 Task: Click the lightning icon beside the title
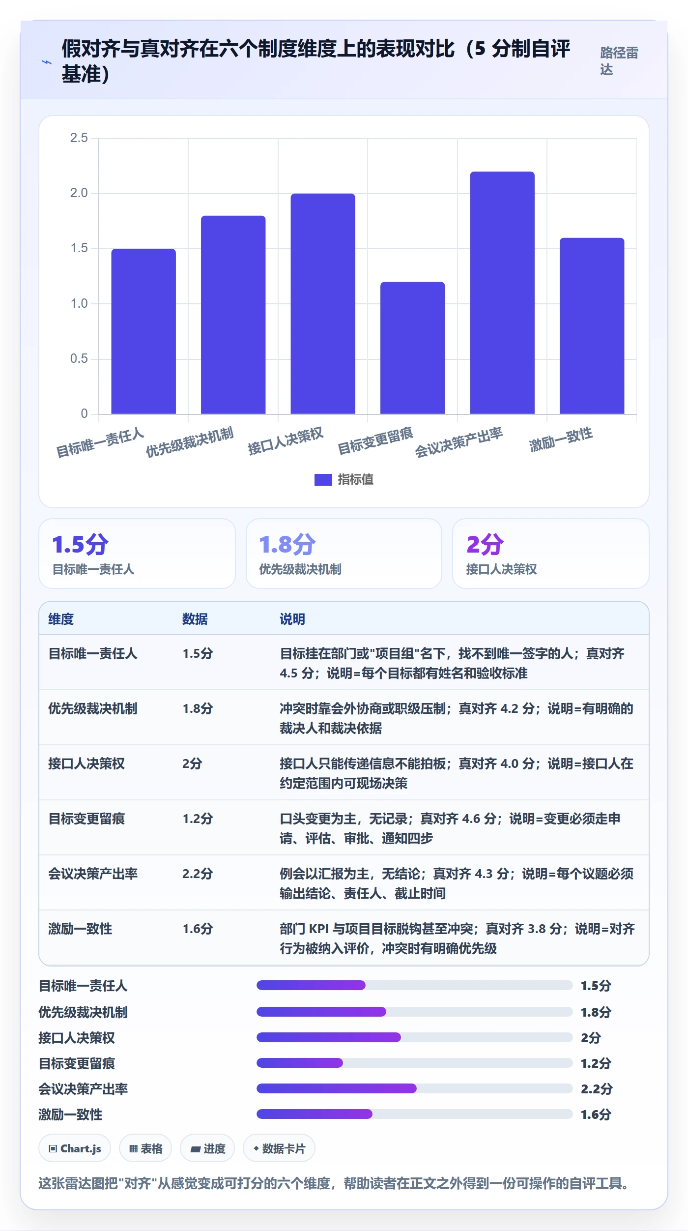click(x=47, y=62)
